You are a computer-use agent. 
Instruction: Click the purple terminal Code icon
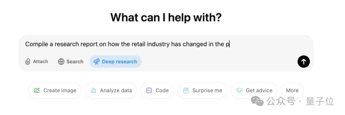pos(149,90)
